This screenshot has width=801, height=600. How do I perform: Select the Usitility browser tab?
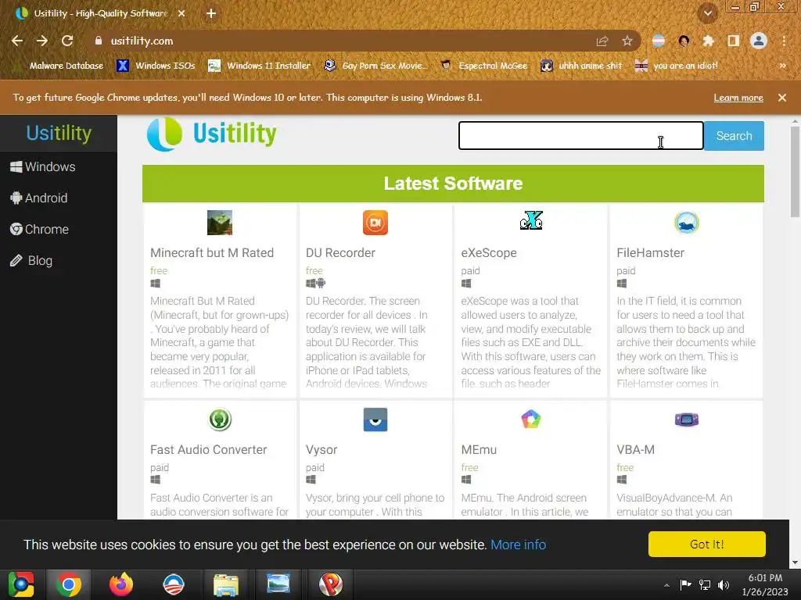[x=99, y=13]
